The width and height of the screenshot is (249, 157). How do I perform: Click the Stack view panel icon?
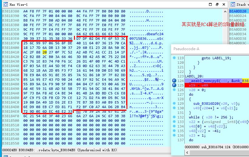click(233, 5)
